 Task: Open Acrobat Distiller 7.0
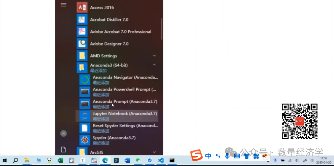[117, 19]
